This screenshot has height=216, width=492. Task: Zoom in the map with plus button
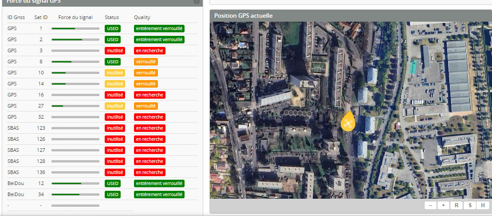[x=443, y=205]
